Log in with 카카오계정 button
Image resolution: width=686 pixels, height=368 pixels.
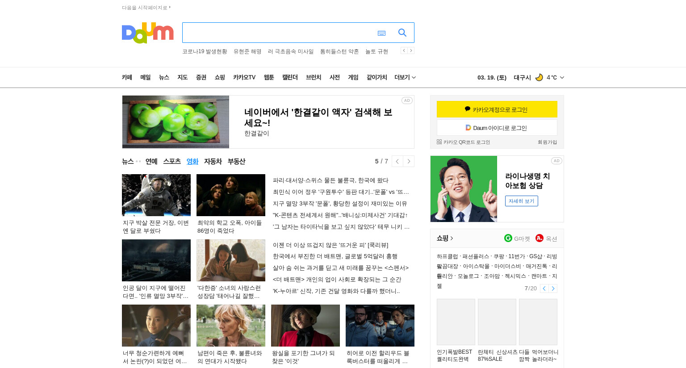[x=497, y=109]
